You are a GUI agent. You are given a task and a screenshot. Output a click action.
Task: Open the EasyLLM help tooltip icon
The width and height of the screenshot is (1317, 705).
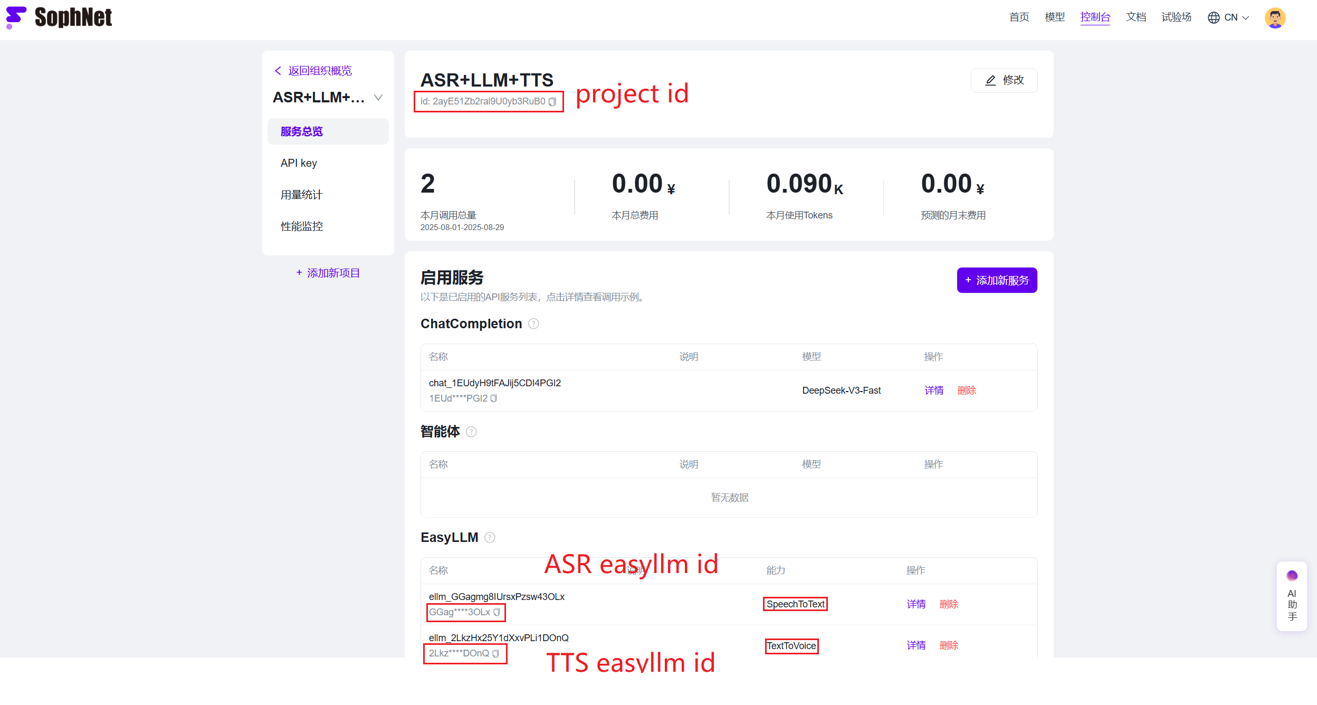pyautogui.click(x=490, y=538)
